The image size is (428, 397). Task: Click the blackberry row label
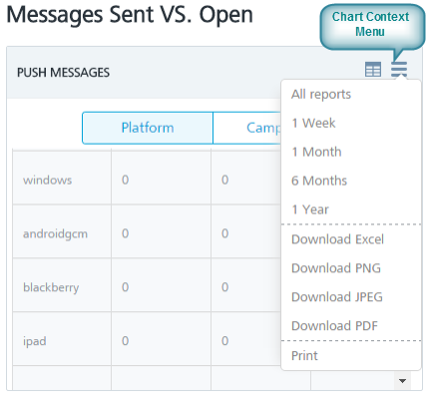click(51, 287)
